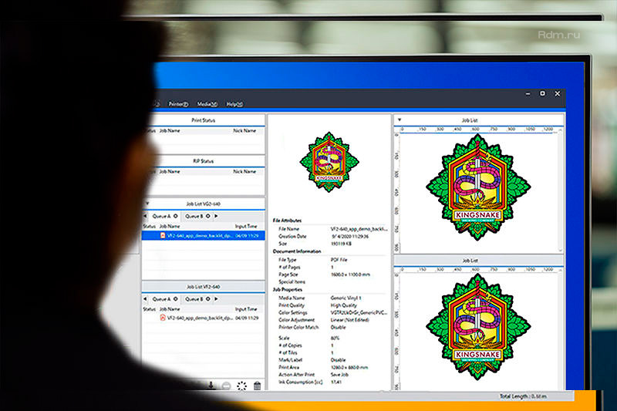Click left tab arrow in VG2-640 queue tabs
This screenshot has width=617, height=411.
point(145,217)
